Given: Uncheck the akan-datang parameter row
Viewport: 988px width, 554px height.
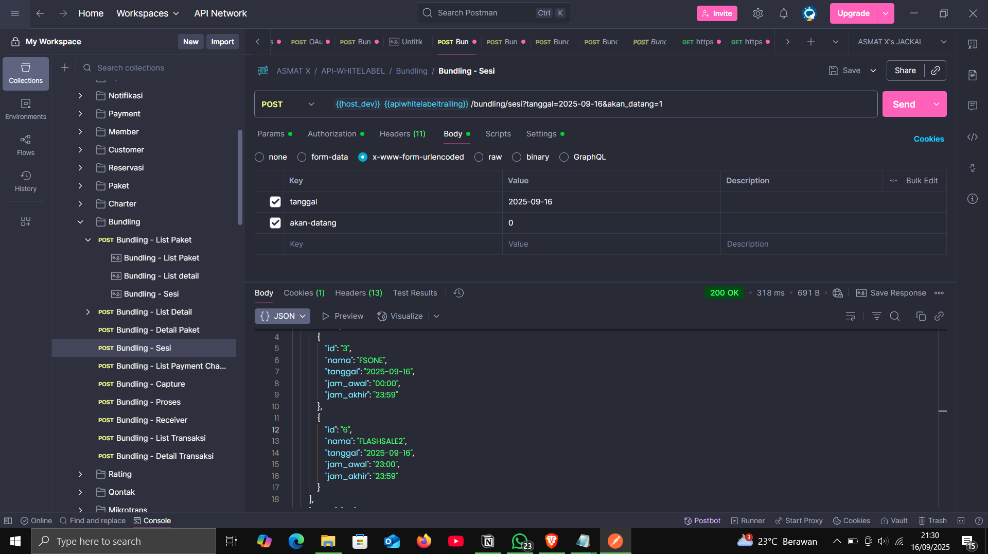Looking at the screenshot, I should [x=275, y=223].
